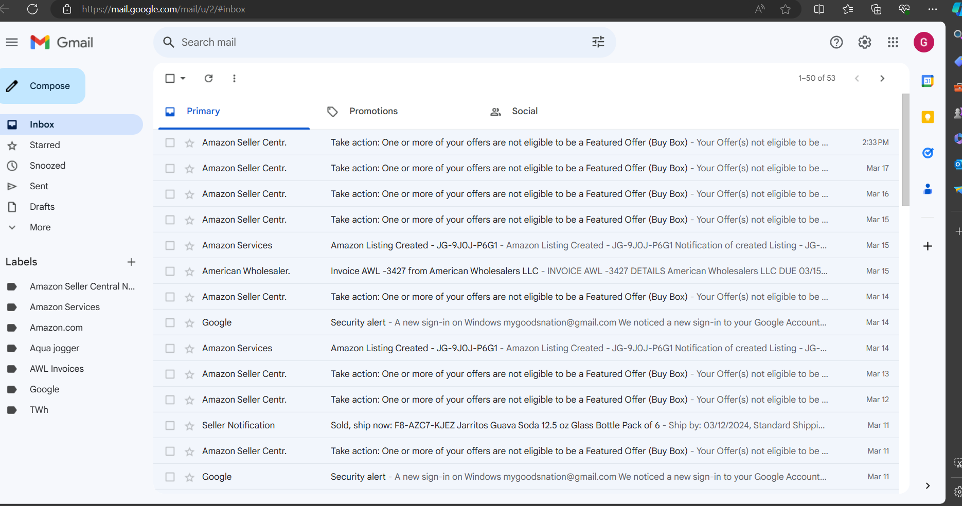Open the Support help icon
The image size is (962, 506).
(x=836, y=42)
